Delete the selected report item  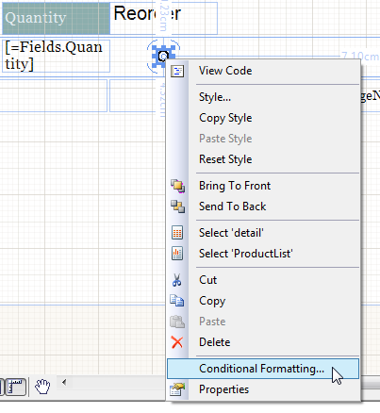coord(263,342)
